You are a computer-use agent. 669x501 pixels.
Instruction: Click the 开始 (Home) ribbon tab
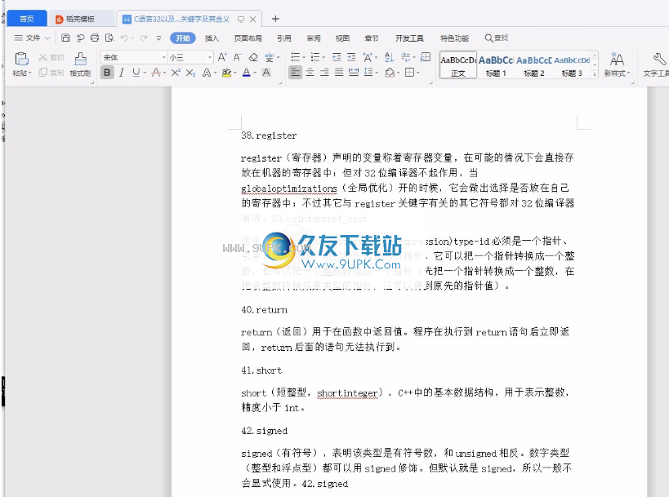[x=183, y=38]
